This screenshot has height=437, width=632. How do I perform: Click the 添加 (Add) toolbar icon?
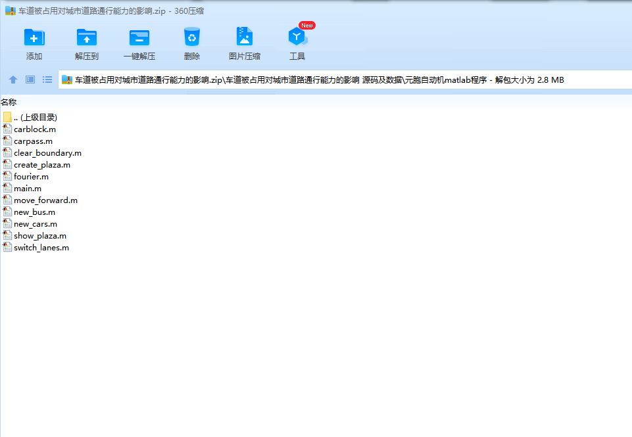click(x=34, y=37)
